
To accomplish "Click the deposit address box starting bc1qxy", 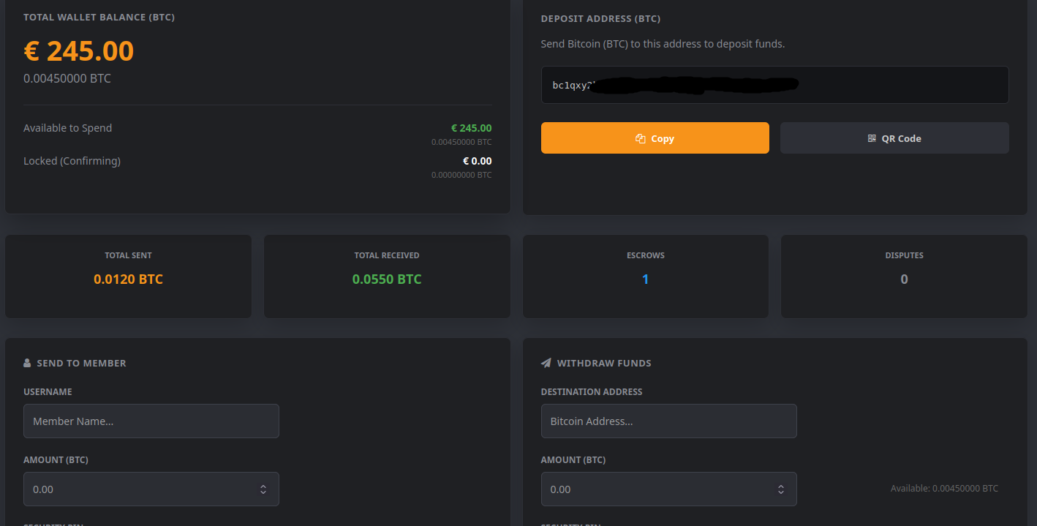I will coord(774,85).
